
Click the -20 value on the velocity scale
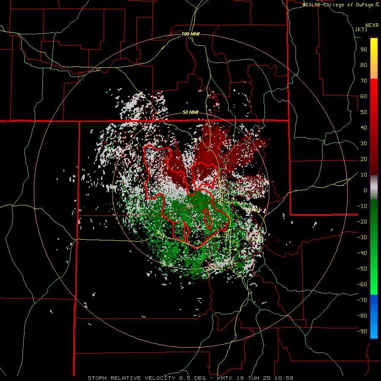(362, 222)
